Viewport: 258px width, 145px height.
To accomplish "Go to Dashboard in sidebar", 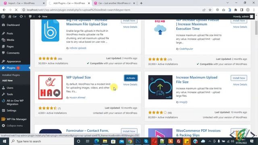I will 13,25.
